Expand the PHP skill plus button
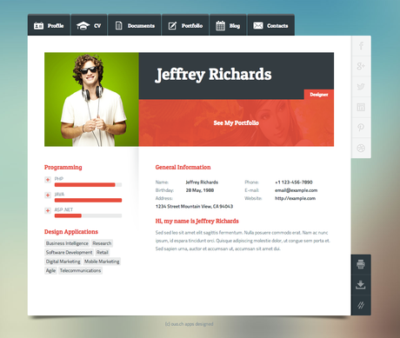Screen dimensions: 400x338 point(48,180)
